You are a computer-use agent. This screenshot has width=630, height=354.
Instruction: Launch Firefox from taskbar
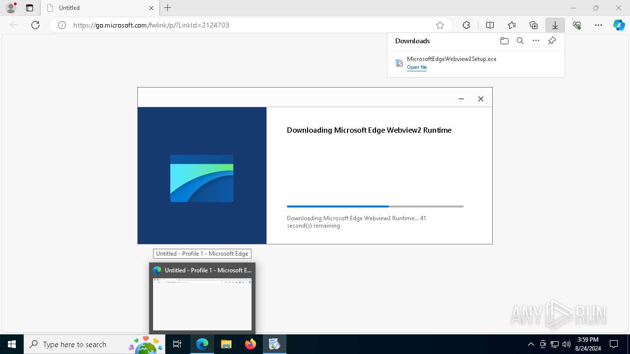click(x=250, y=344)
